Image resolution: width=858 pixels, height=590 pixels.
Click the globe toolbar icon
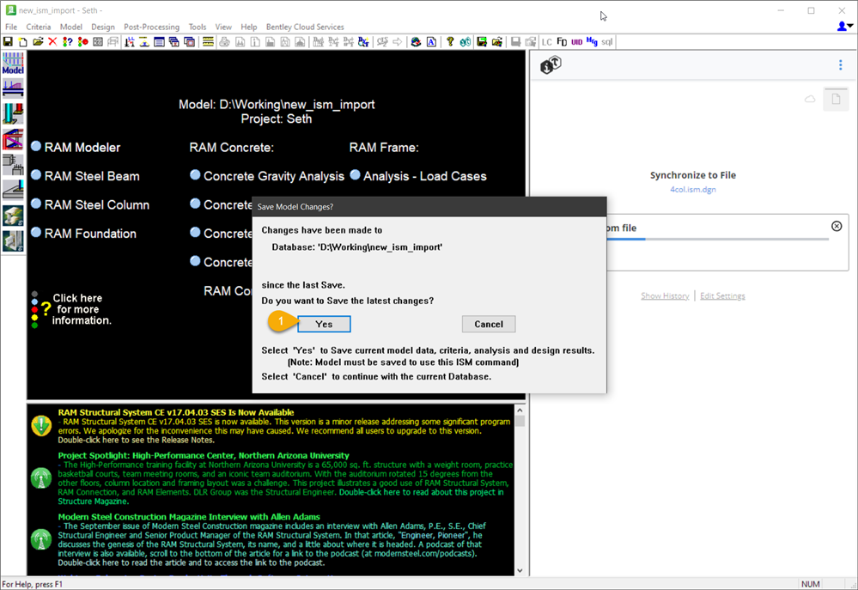[416, 41]
